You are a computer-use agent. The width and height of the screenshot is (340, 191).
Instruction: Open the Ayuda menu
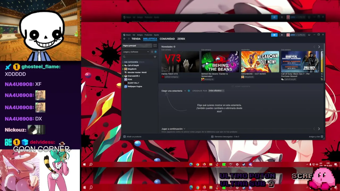[x=156, y=35]
